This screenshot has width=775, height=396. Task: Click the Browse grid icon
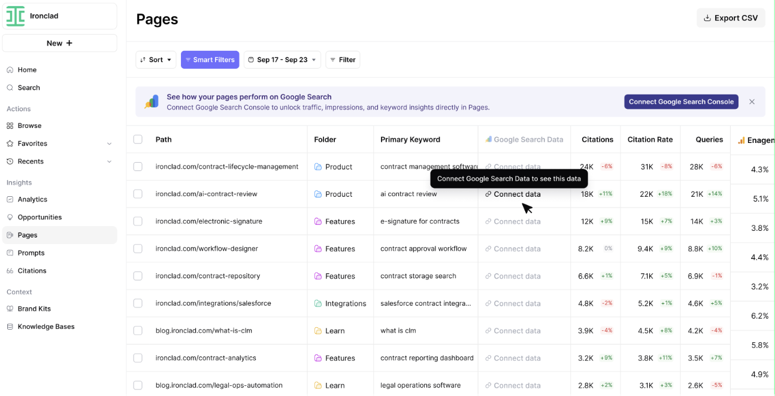(x=10, y=126)
